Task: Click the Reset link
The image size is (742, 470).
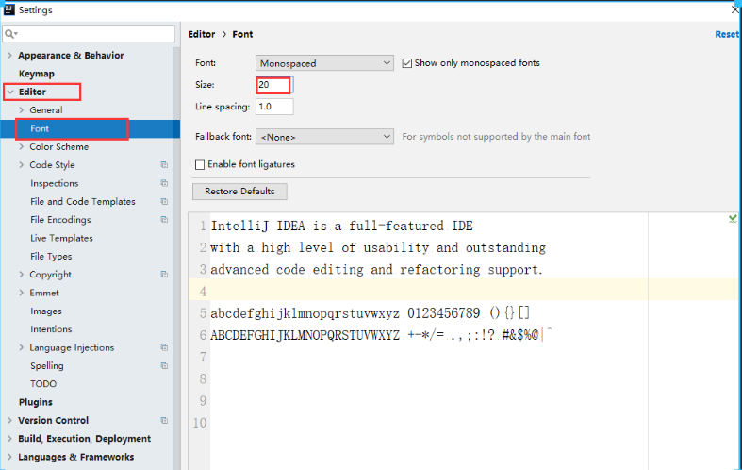Action: pos(727,35)
